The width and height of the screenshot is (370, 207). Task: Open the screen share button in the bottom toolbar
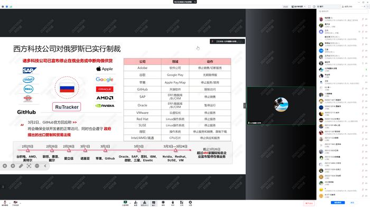(125, 203)
